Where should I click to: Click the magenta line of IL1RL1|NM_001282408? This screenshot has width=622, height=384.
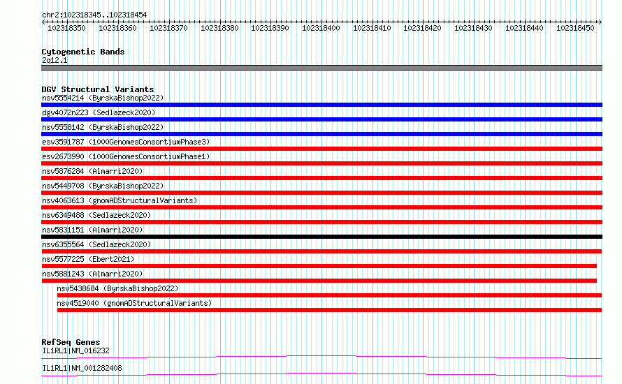[x=321, y=375]
